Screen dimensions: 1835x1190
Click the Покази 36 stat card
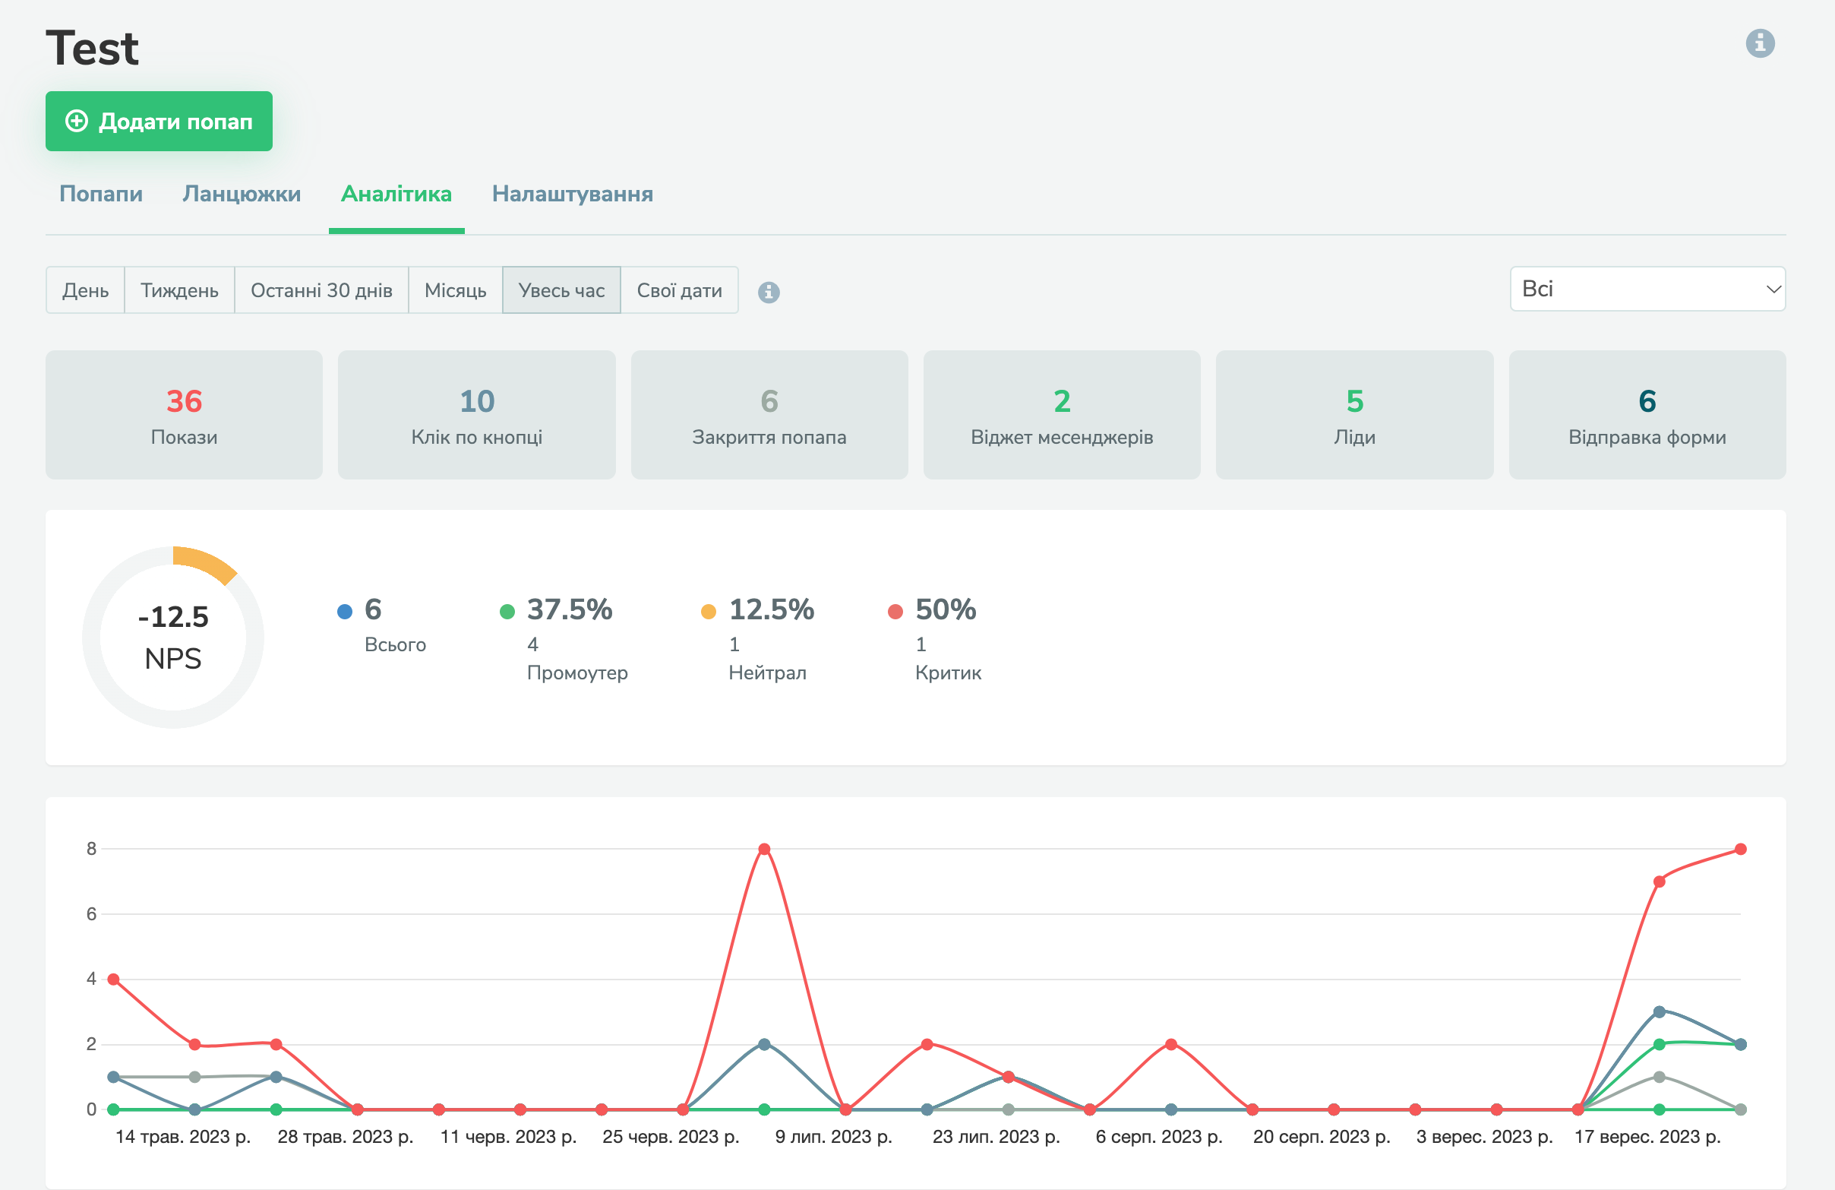click(184, 415)
